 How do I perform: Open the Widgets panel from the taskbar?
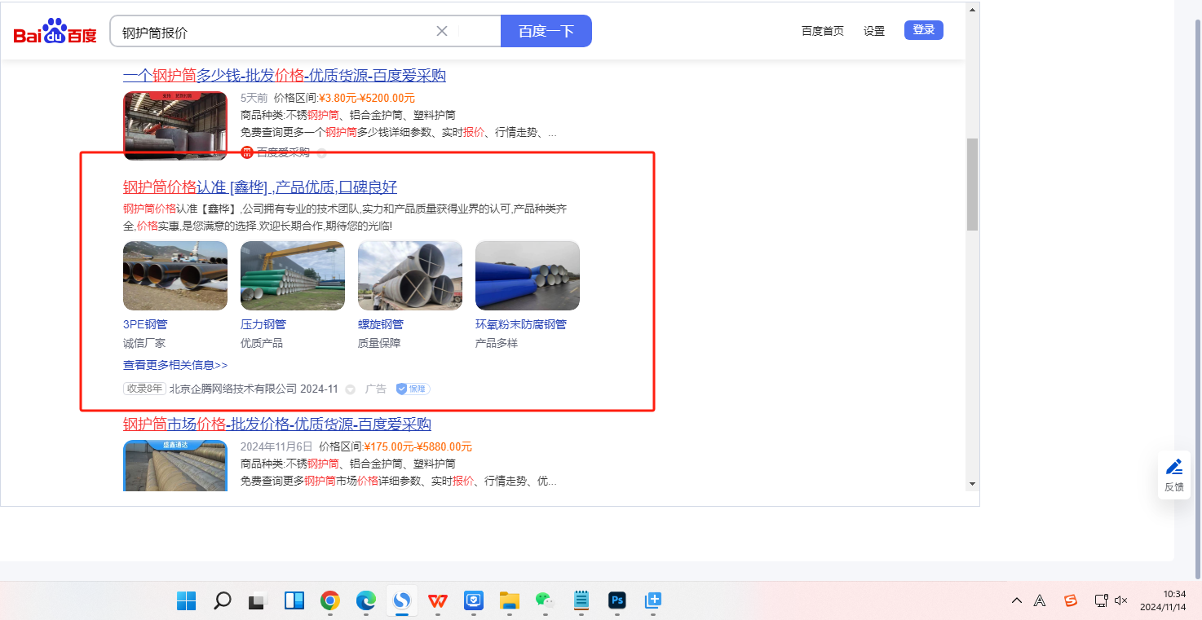294,601
